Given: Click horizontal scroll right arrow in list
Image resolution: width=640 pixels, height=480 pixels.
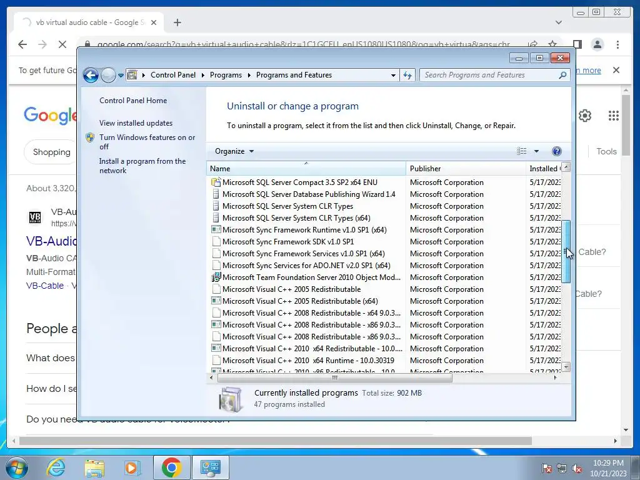Looking at the screenshot, I should tap(555, 378).
